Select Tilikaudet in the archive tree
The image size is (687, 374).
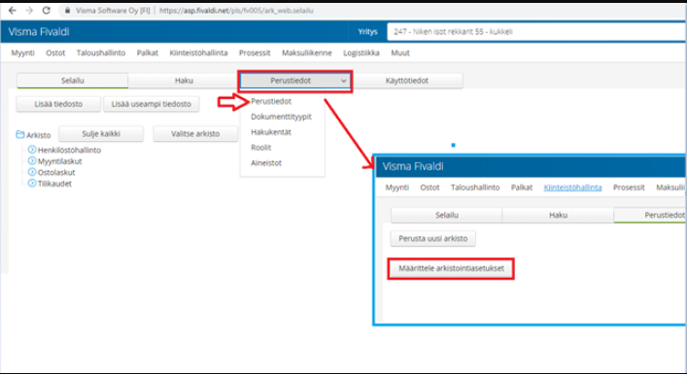click(x=54, y=184)
